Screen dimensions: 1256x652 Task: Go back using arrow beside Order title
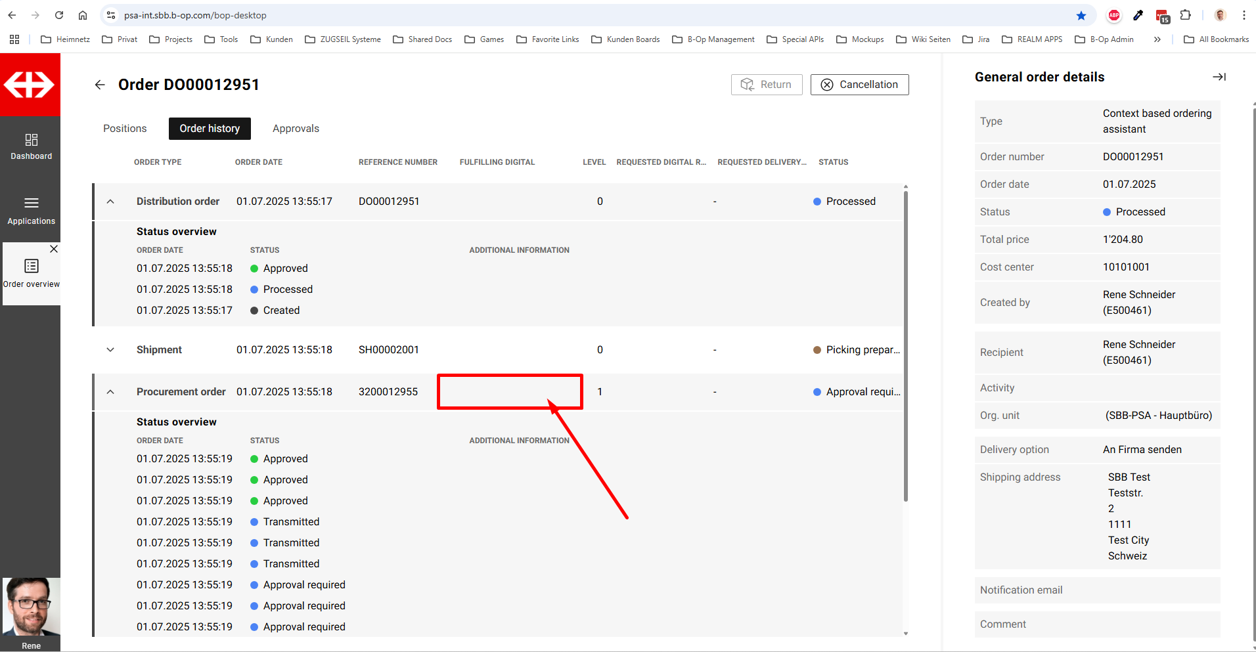pyautogui.click(x=100, y=85)
